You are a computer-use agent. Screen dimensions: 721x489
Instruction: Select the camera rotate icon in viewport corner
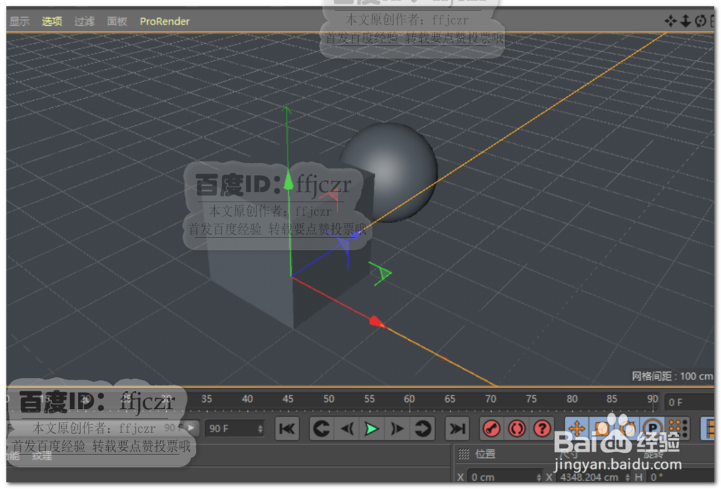click(700, 21)
